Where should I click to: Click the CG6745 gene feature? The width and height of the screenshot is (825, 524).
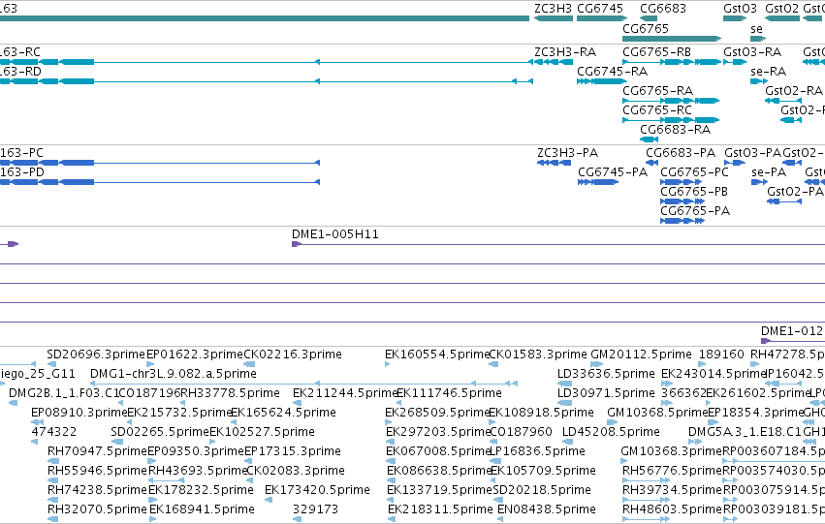601,18
